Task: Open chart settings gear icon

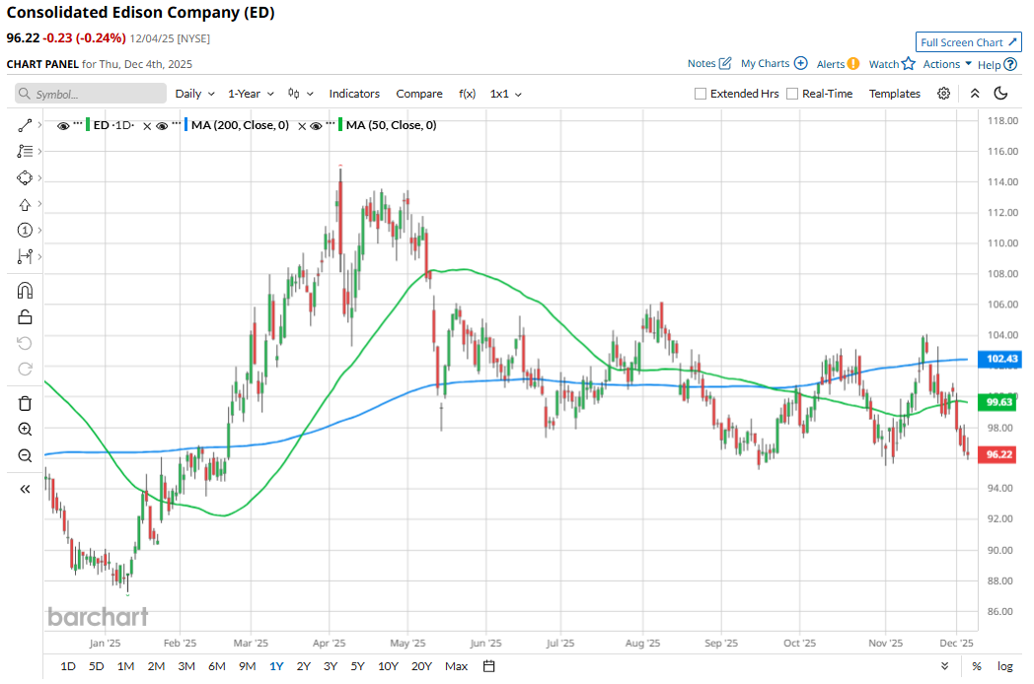Action: (943, 94)
